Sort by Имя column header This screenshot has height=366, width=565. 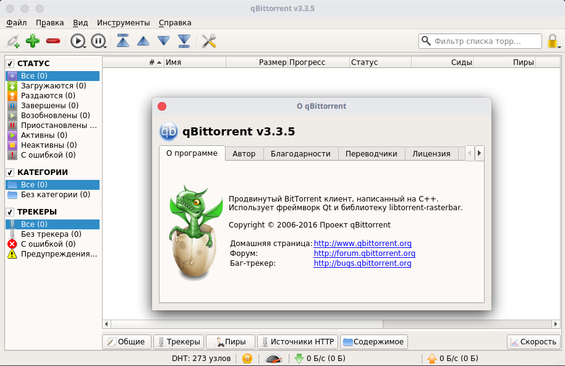[x=195, y=62]
